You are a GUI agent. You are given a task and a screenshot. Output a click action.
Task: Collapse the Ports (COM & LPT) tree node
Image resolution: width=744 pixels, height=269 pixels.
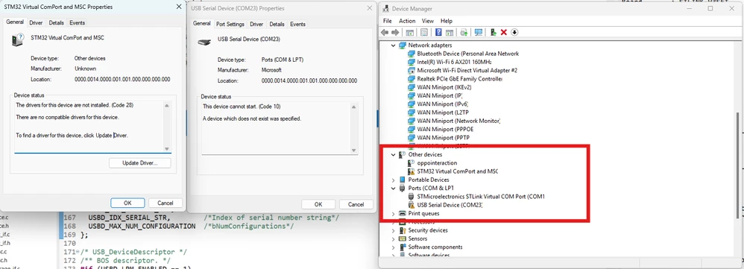click(x=393, y=189)
